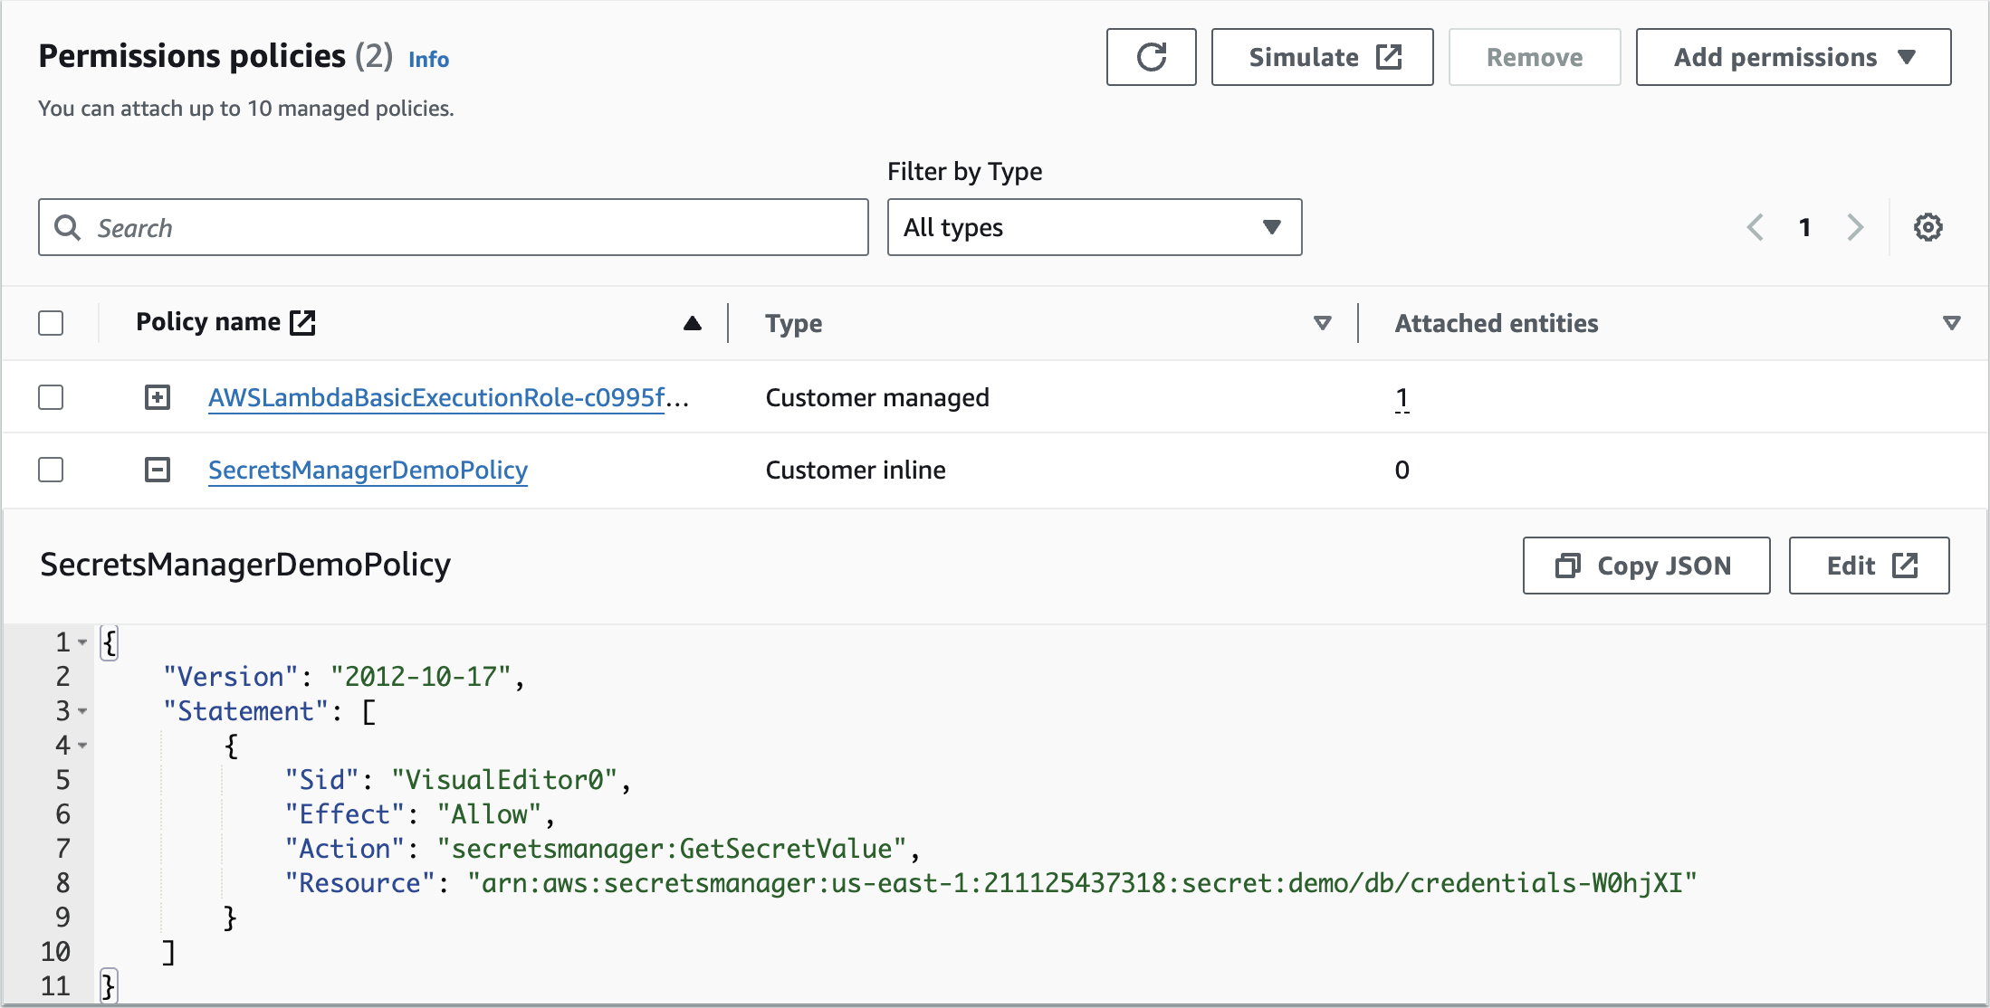Go to previous page chevron
This screenshot has width=1990, height=1008.
click(1755, 227)
